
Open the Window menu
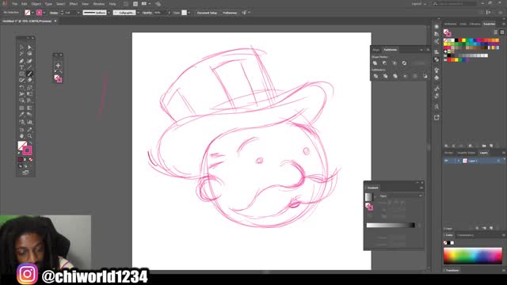click(98, 4)
